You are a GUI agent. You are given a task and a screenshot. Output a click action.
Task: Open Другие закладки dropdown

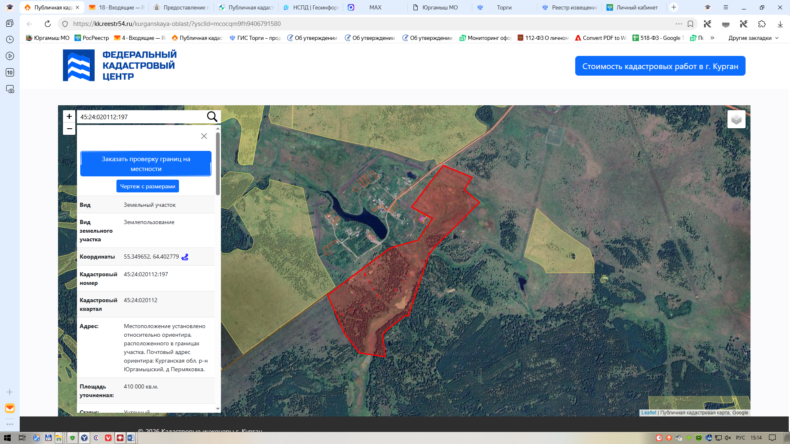tap(753, 38)
